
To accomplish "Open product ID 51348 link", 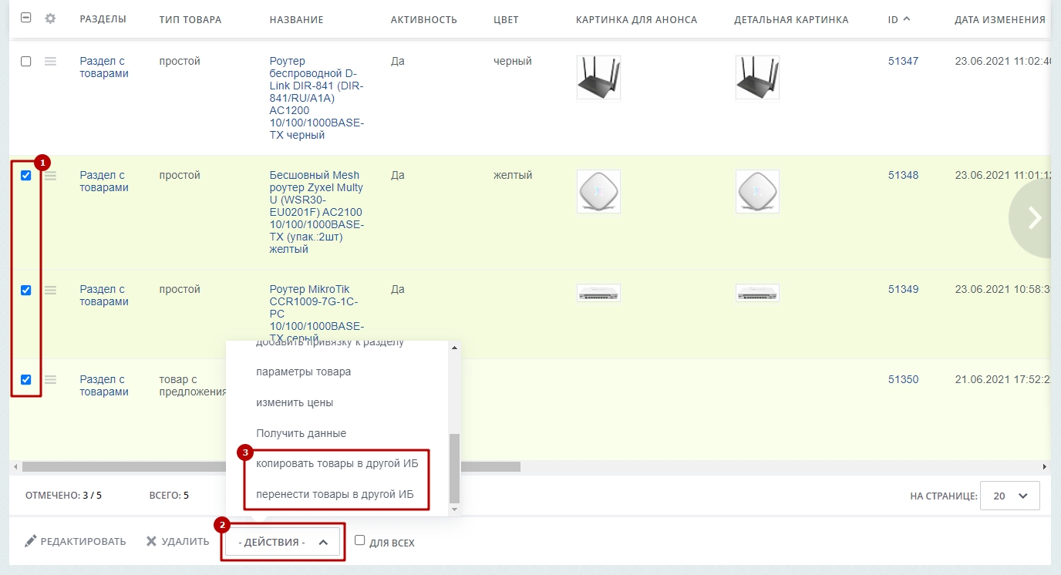I will (x=903, y=175).
